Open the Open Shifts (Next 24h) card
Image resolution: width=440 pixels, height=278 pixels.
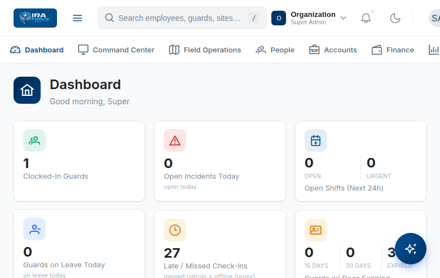coord(360,161)
